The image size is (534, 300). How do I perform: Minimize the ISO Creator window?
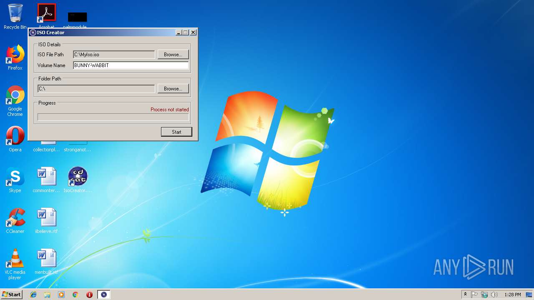pyautogui.click(x=179, y=32)
